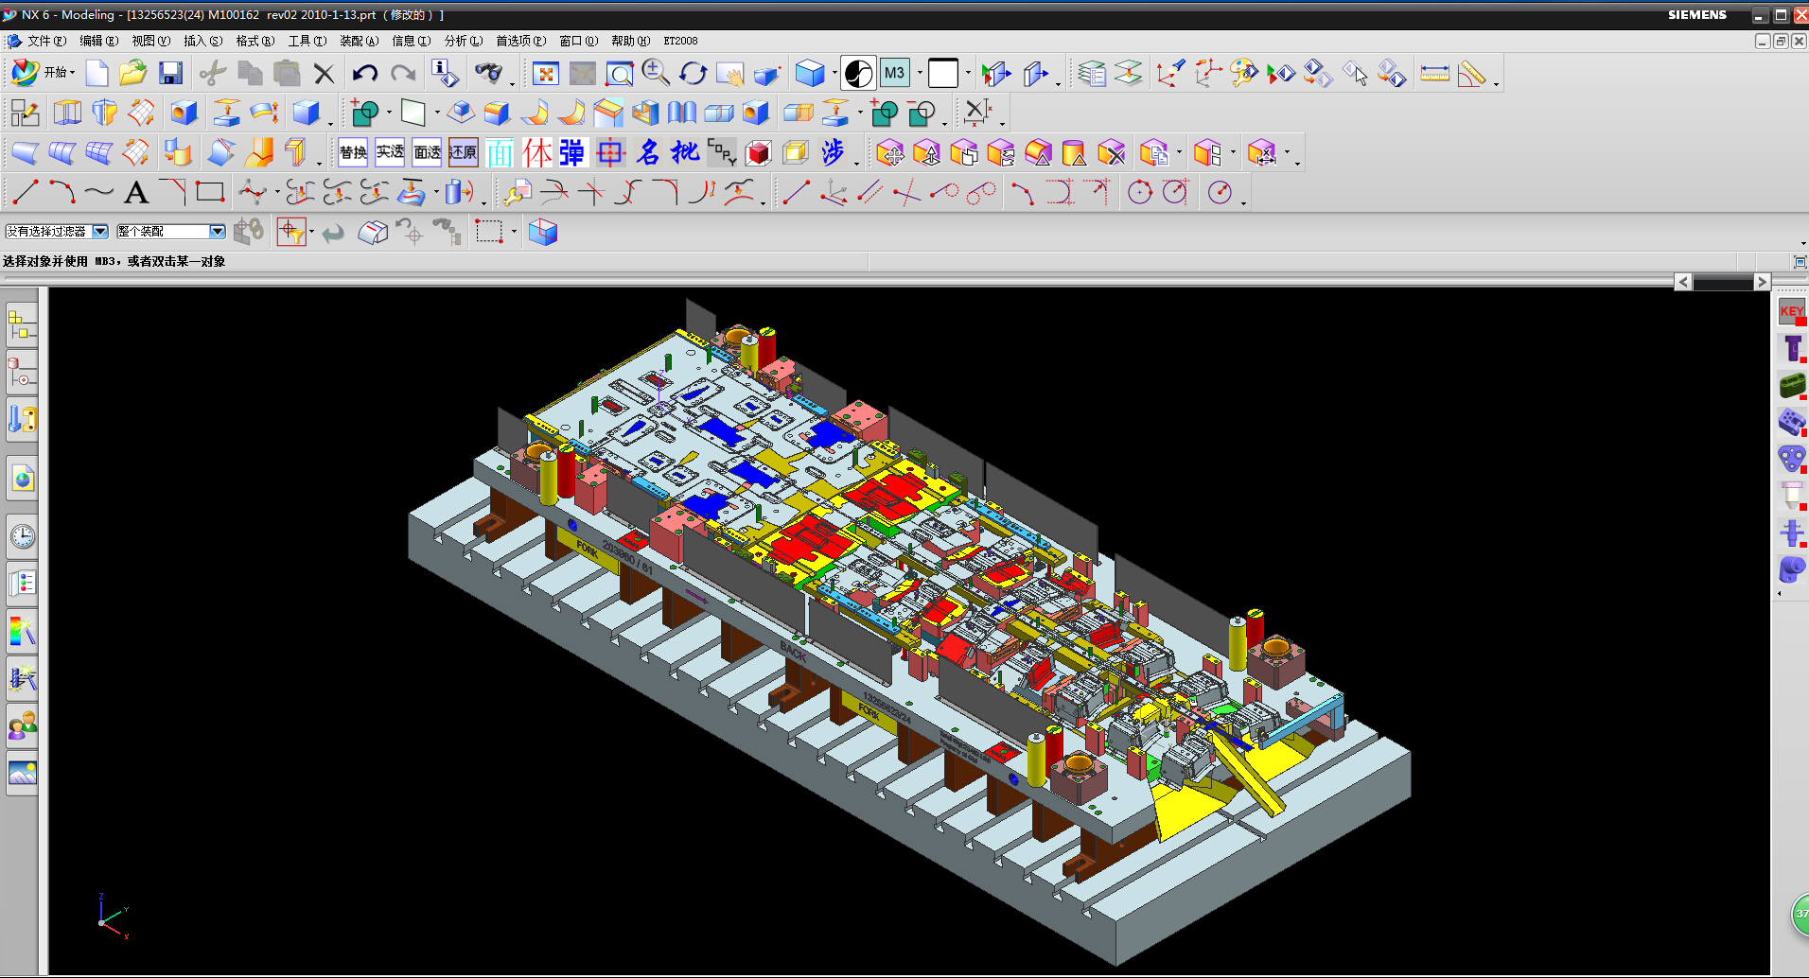Activate the Zoom in/out magnifier
1809x978 pixels.
coord(656,73)
